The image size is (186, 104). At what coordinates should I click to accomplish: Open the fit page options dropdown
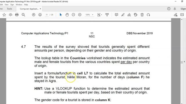pyautogui.click(x=100, y=15)
